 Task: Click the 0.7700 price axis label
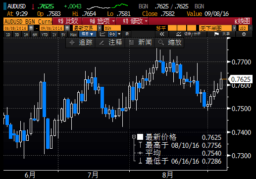(241, 62)
